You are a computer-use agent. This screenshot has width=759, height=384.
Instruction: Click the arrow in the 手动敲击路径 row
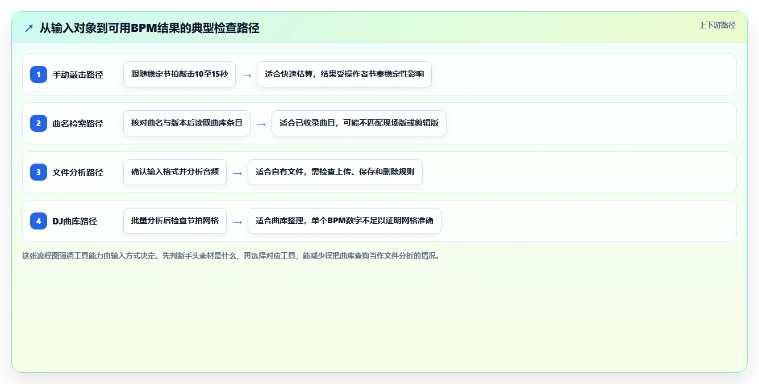point(247,75)
